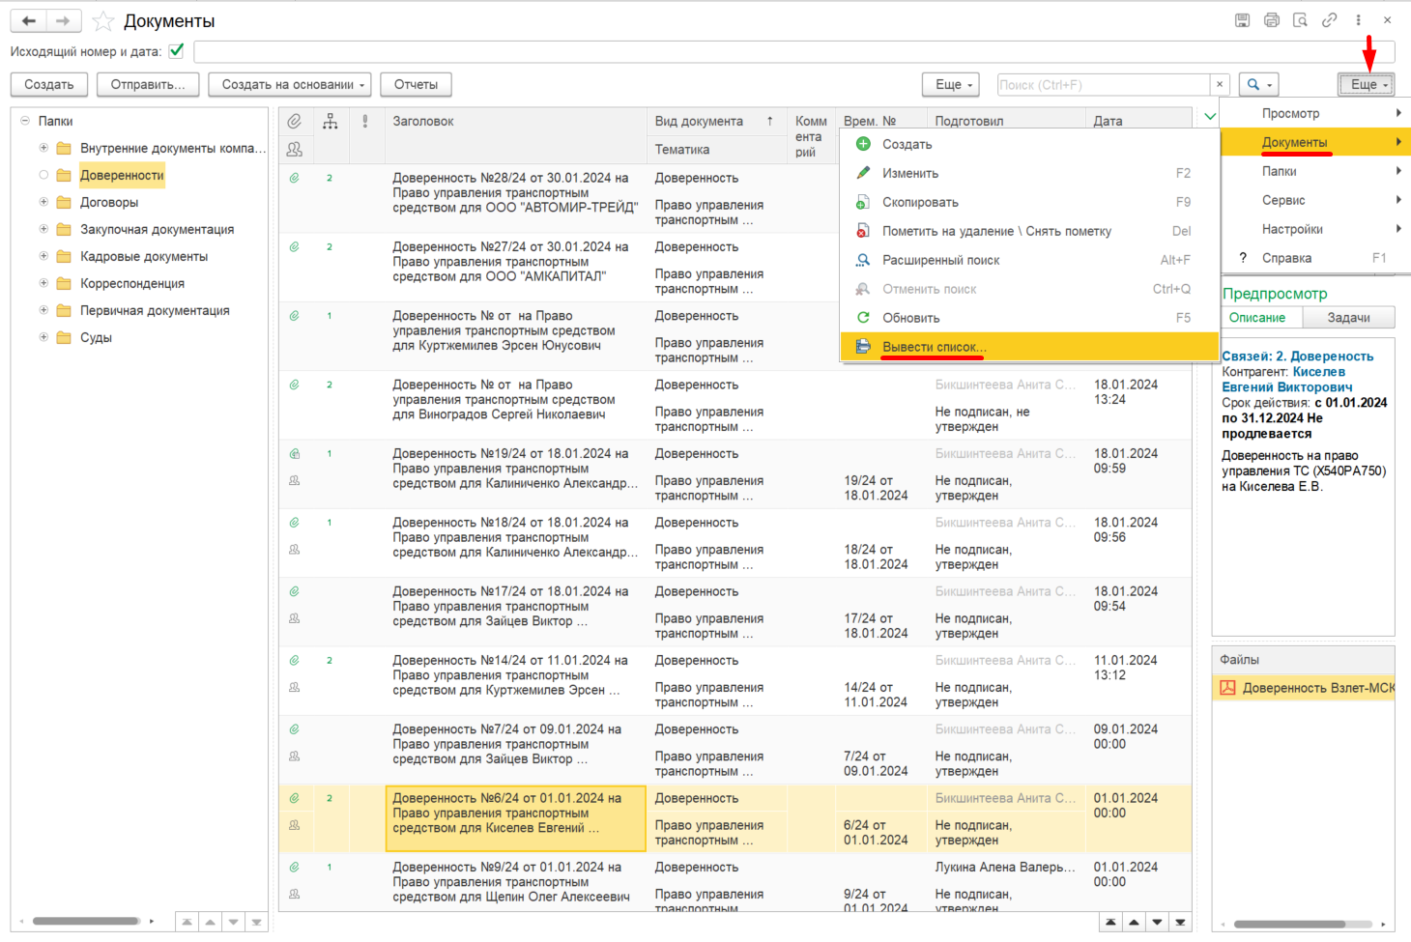Add Документы to favorites with the star
Viewport: 1411px width, 942px height.
tap(102, 21)
